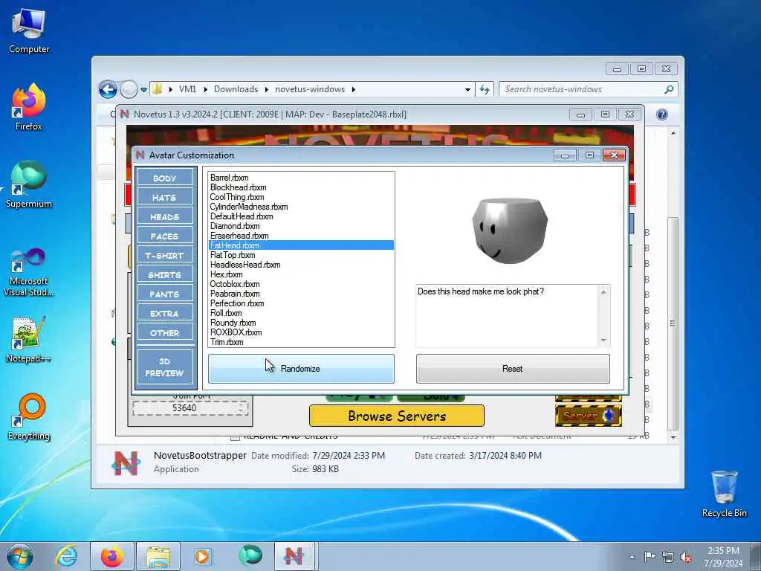The height and width of the screenshot is (571, 761).
Task: Click the muted volume tray icon
Action: point(686,557)
